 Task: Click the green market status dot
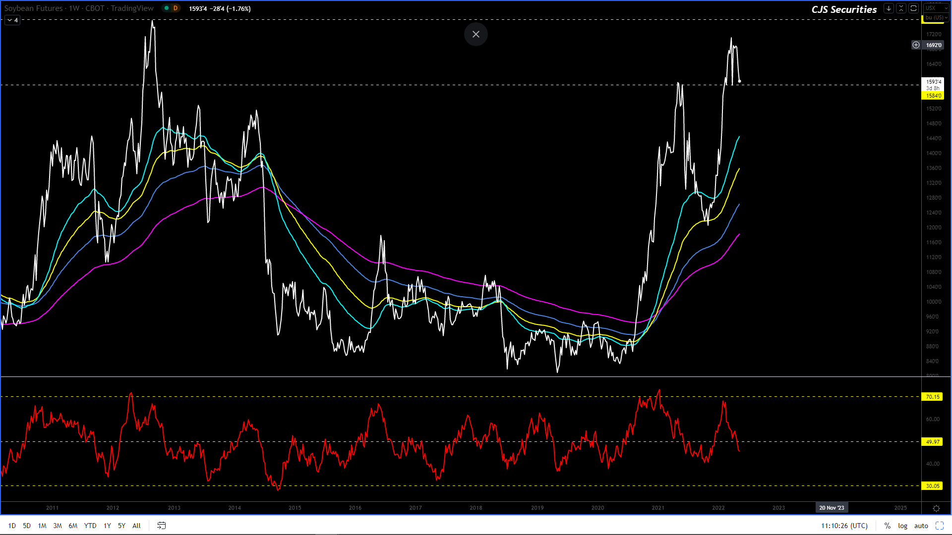coord(167,8)
